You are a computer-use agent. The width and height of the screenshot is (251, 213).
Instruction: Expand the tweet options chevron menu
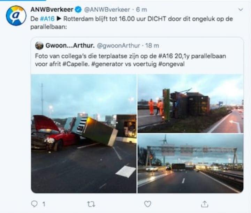coord(241,10)
